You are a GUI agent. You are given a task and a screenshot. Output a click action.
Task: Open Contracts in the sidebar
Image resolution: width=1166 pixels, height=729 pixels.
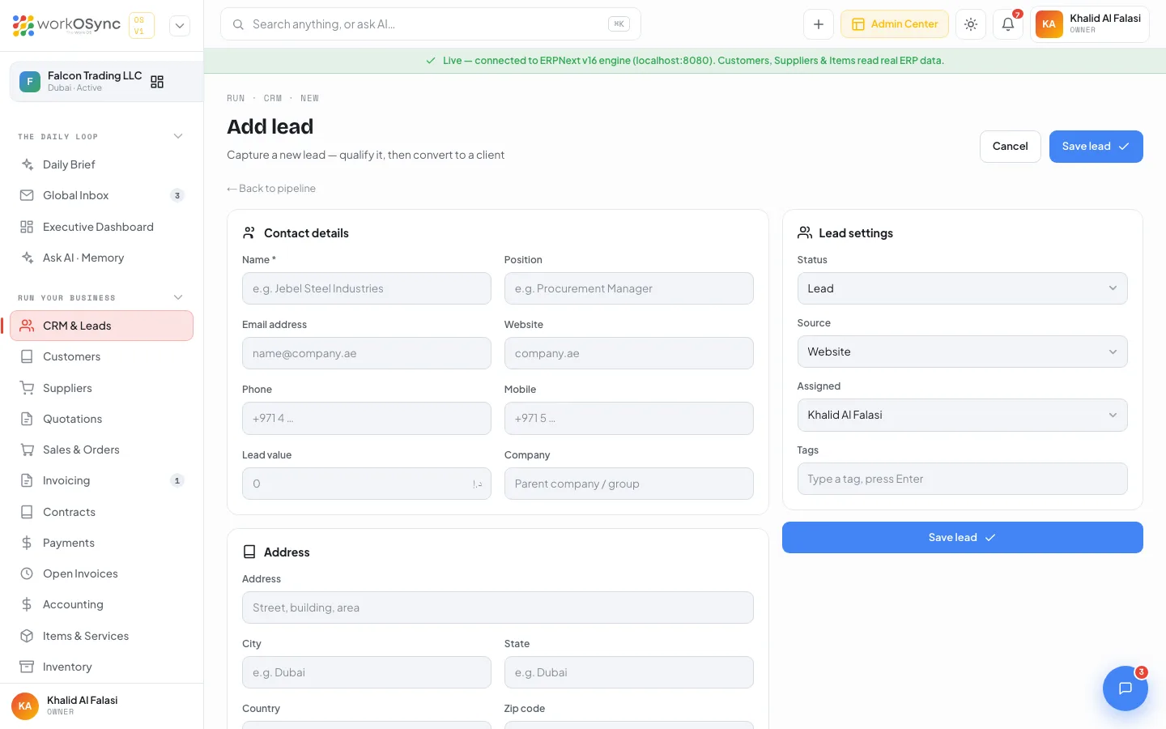(102, 512)
